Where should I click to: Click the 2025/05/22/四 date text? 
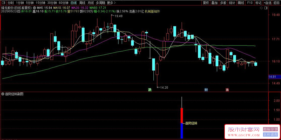(x=10, y=11)
